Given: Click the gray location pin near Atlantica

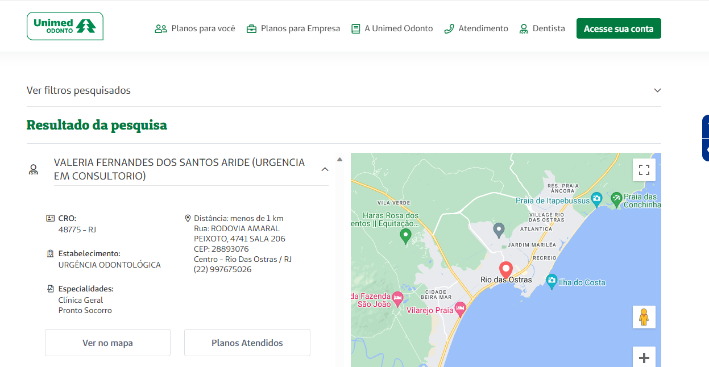Looking at the screenshot, I should click(x=499, y=230).
